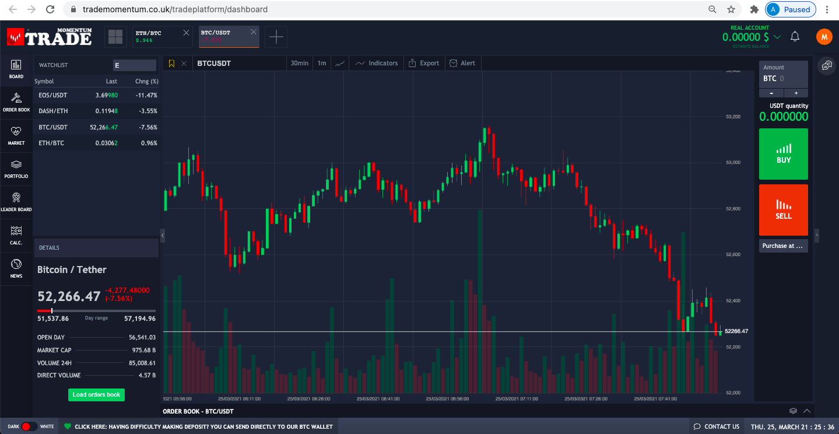Export the chart

424,63
